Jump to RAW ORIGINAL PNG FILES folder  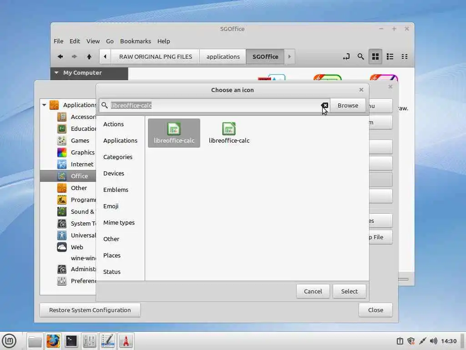click(x=156, y=57)
